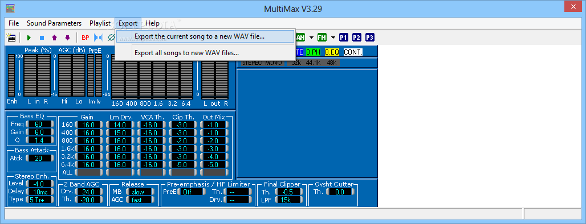Open the Help menu
This screenshot has height=224, width=586.
tap(152, 23)
